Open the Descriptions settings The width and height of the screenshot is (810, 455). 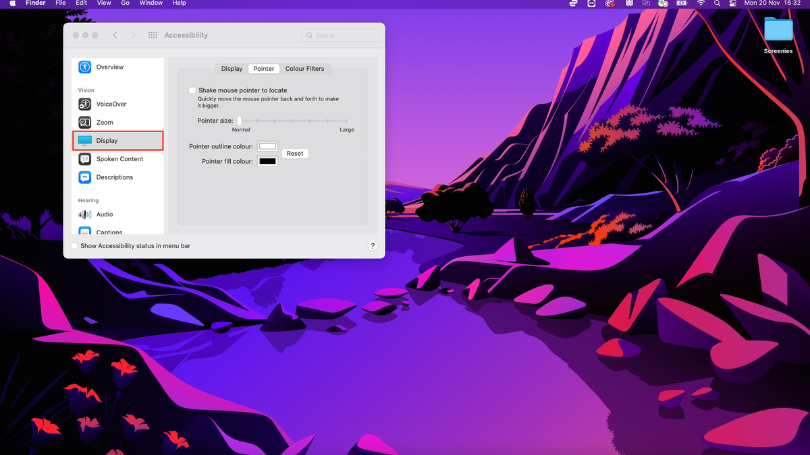(x=114, y=177)
